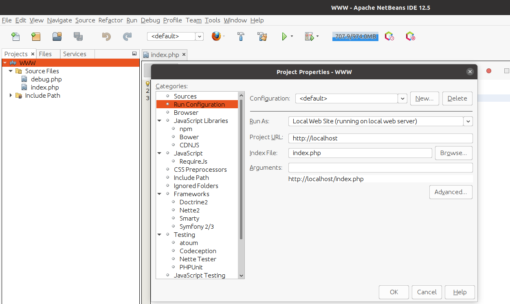Click the Delete configuration button
The height and width of the screenshot is (304, 510).
coord(457,98)
